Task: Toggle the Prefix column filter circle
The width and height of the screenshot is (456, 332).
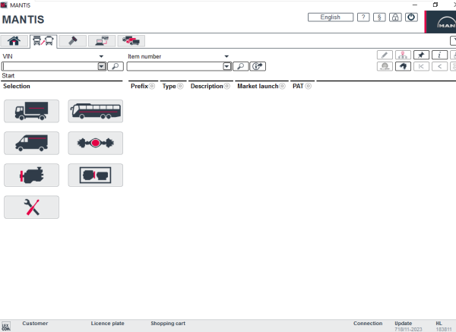Action: [x=152, y=86]
